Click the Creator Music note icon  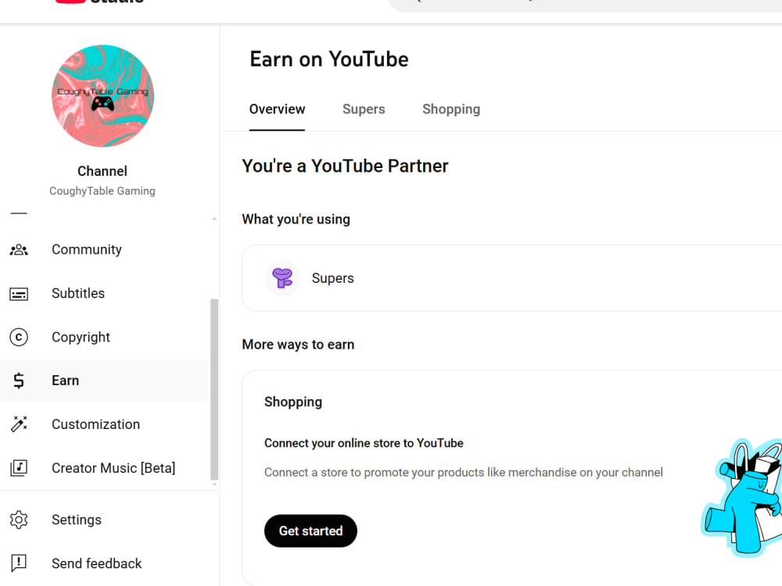click(x=19, y=468)
